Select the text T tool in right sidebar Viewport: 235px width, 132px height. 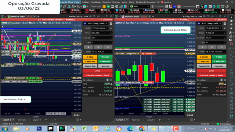pos(231,89)
